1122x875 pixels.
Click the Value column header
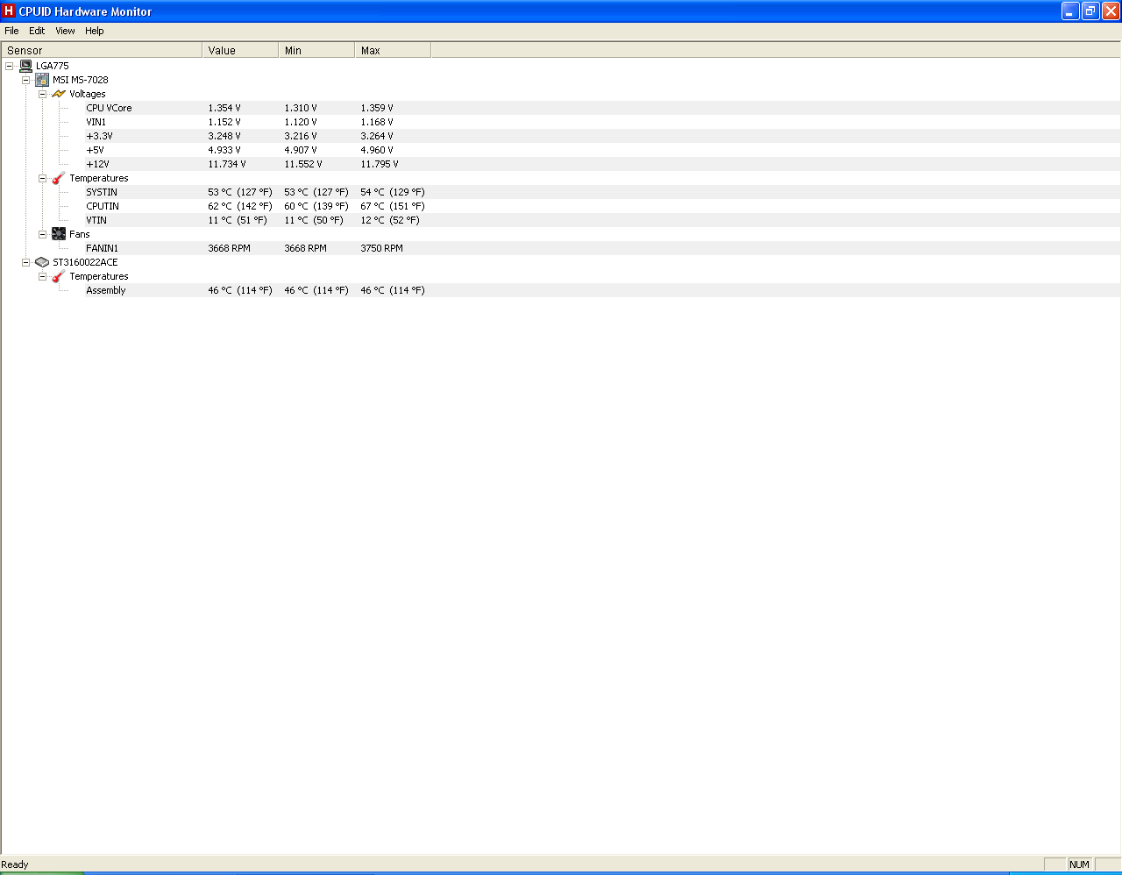point(240,50)
